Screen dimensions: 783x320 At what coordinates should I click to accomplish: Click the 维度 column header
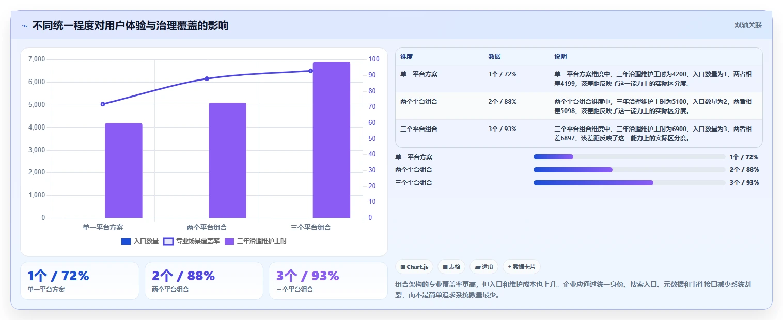(406, 57)
